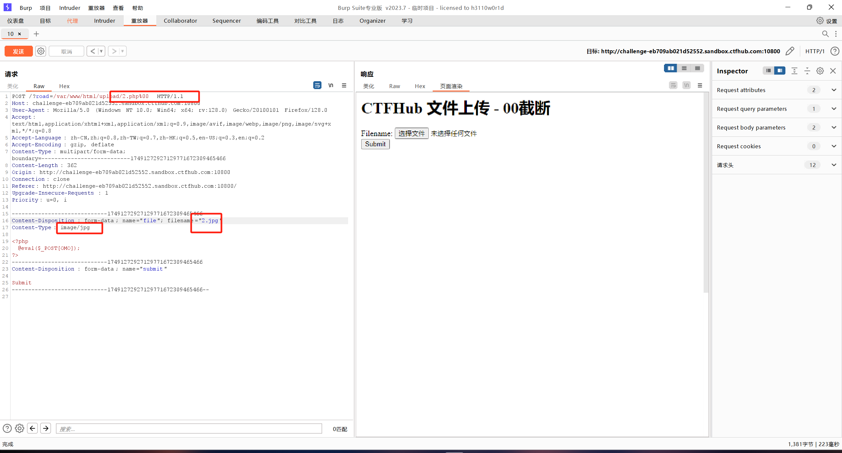Viewport: 842px width, 453px height.
Task: Click the repeater settings gear next to Send
Action: 40,51
